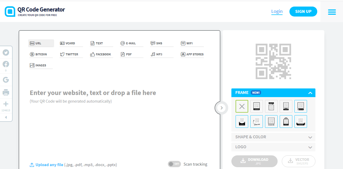
Task: Choose the ribbon banner frame
Action: coord(301,122)
